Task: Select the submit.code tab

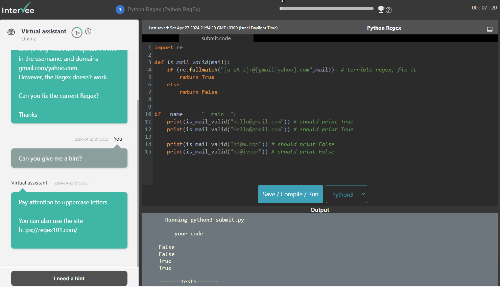Action: (x=216, y=38)
